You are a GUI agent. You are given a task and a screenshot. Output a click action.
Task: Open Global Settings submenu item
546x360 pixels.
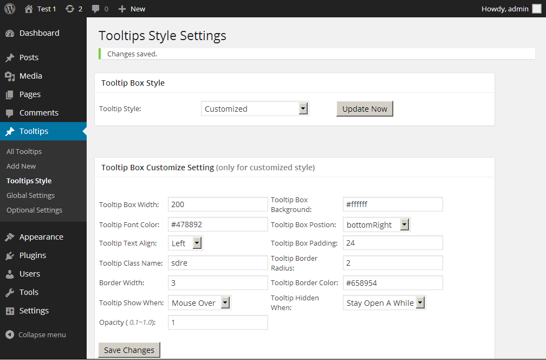point(30,196)
